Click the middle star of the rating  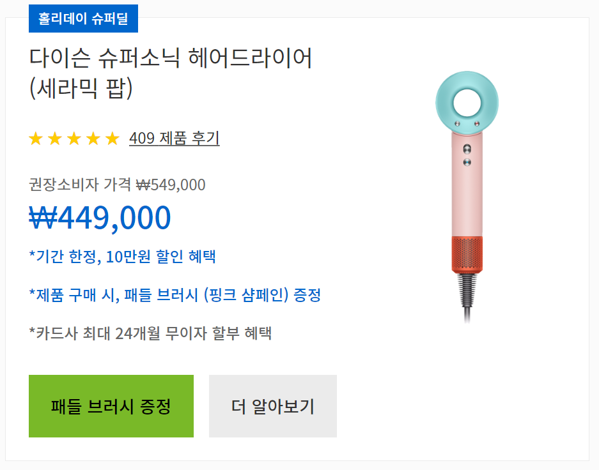click(75, 138)
